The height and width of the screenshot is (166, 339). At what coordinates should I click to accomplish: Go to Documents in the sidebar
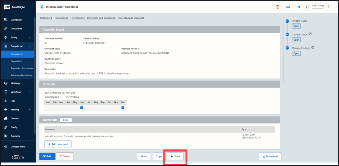16,29
